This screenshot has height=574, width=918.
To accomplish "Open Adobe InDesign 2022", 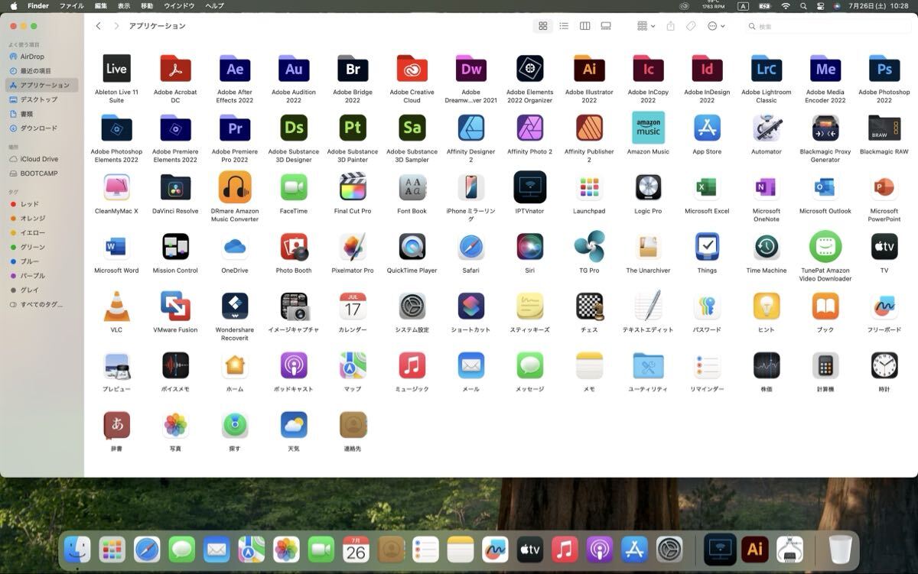I will point(707,69).
